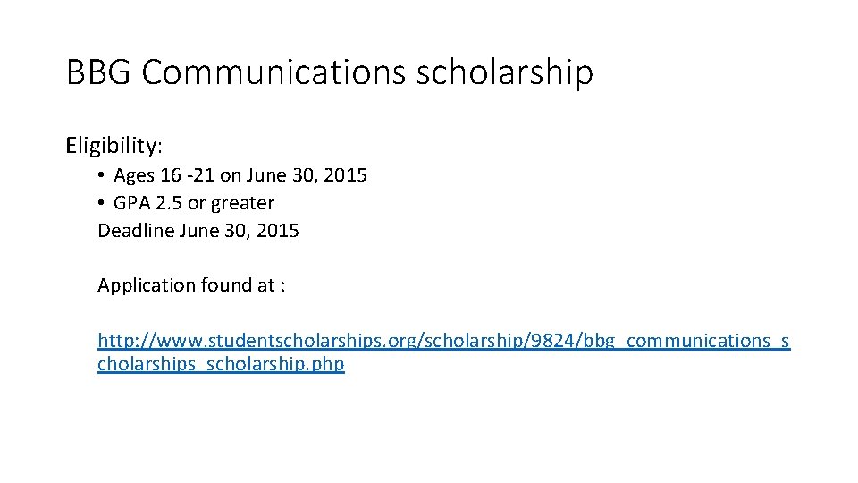858x483 pixels.
Task: Click the "cholarships_scholarship.php" link line
Action: (221, 365)
